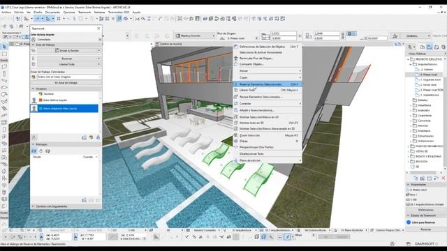Open the 'Mover' submenu
Viewport: 447px width, 251px height.
(x=268, y=70)
